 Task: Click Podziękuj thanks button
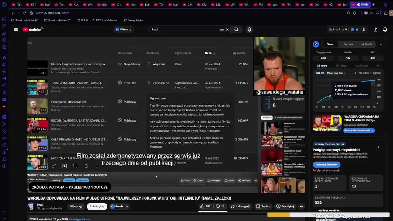coord(285,207)
